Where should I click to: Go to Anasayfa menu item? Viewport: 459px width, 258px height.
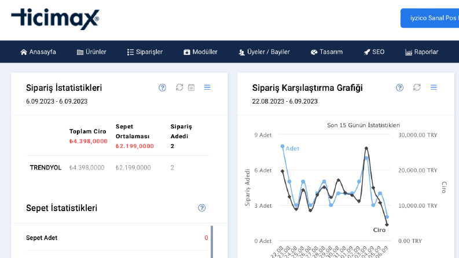pos(38,52)
